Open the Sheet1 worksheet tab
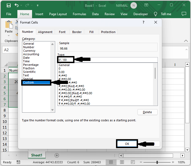This screenshot has height=166, width=191. point(37,155)
